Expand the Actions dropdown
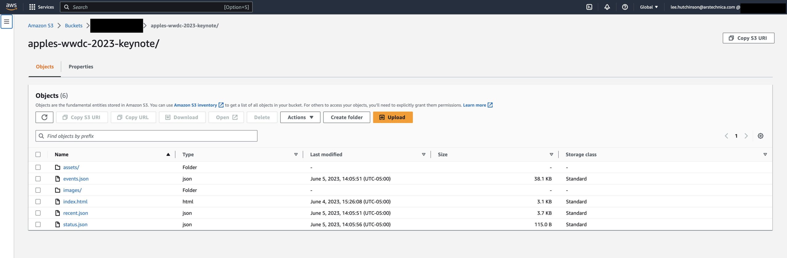787x258 pixels. coord(300,117)
